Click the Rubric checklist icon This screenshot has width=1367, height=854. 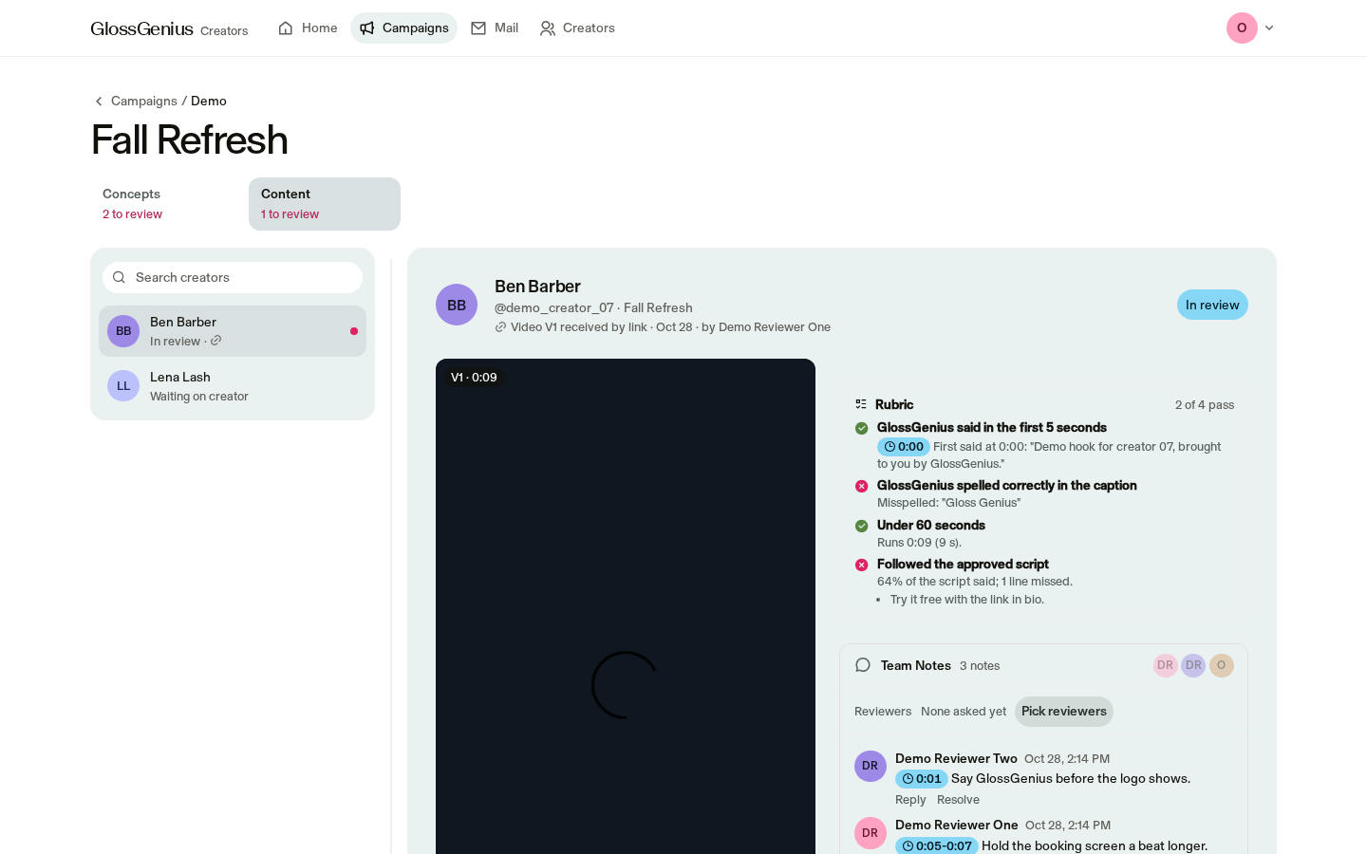(x=861, y=404)
